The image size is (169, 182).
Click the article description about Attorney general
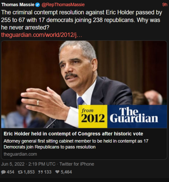coord(76,144)
